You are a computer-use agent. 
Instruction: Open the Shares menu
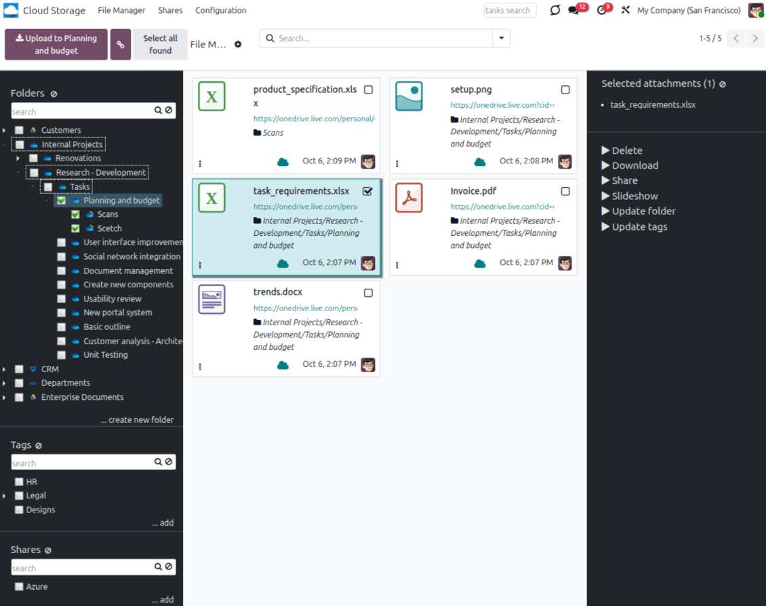pyautogui.click(x=170, y=11)
